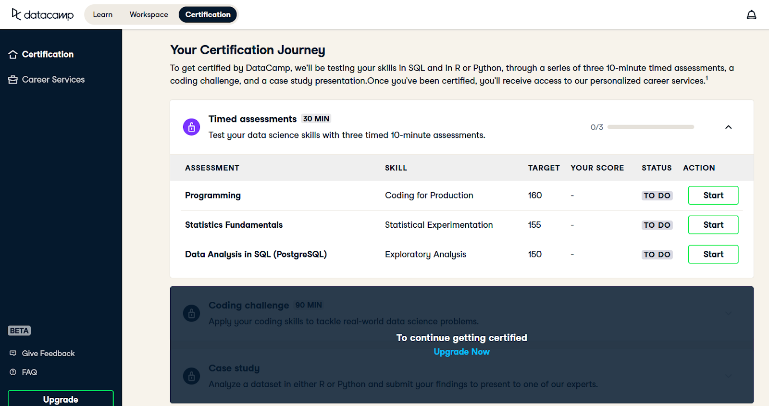Click the Give Feedback chat icon
The image size is (769, 406).
click(13, 353)
